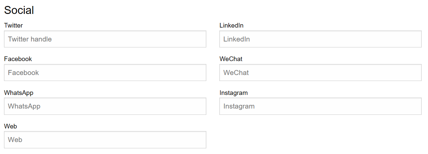Click the WeChat field label
This screenshot has height=154, width=428.
tap(231, 59)
